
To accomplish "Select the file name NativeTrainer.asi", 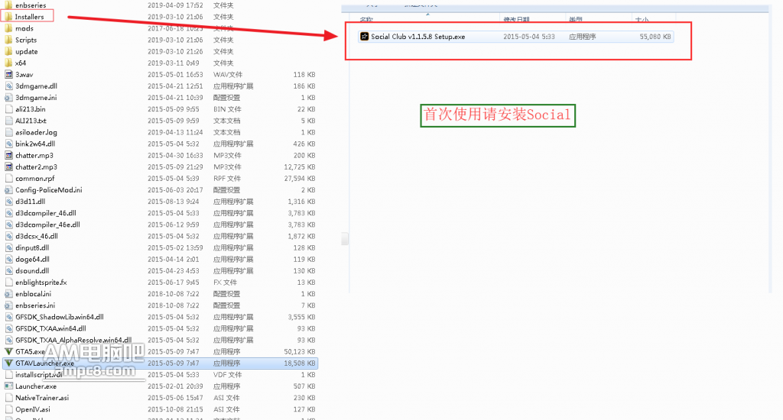I will [x=42, y=398].
